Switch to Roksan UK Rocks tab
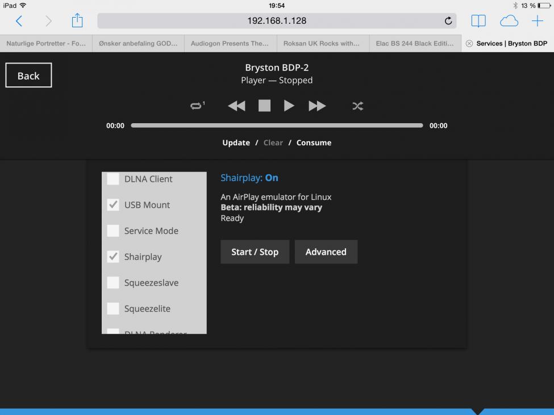554x415 pixels. (x=323, y=43)
